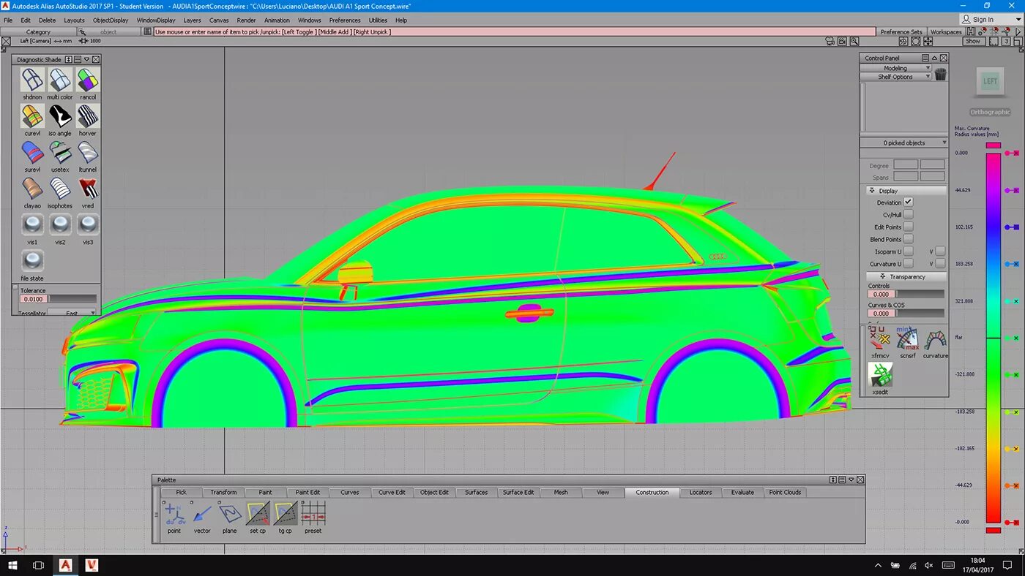The width and height of the screenshot is (1025, 576).
Task: Check the Isoparm V checkbox
Action: (x=940, y=251)
